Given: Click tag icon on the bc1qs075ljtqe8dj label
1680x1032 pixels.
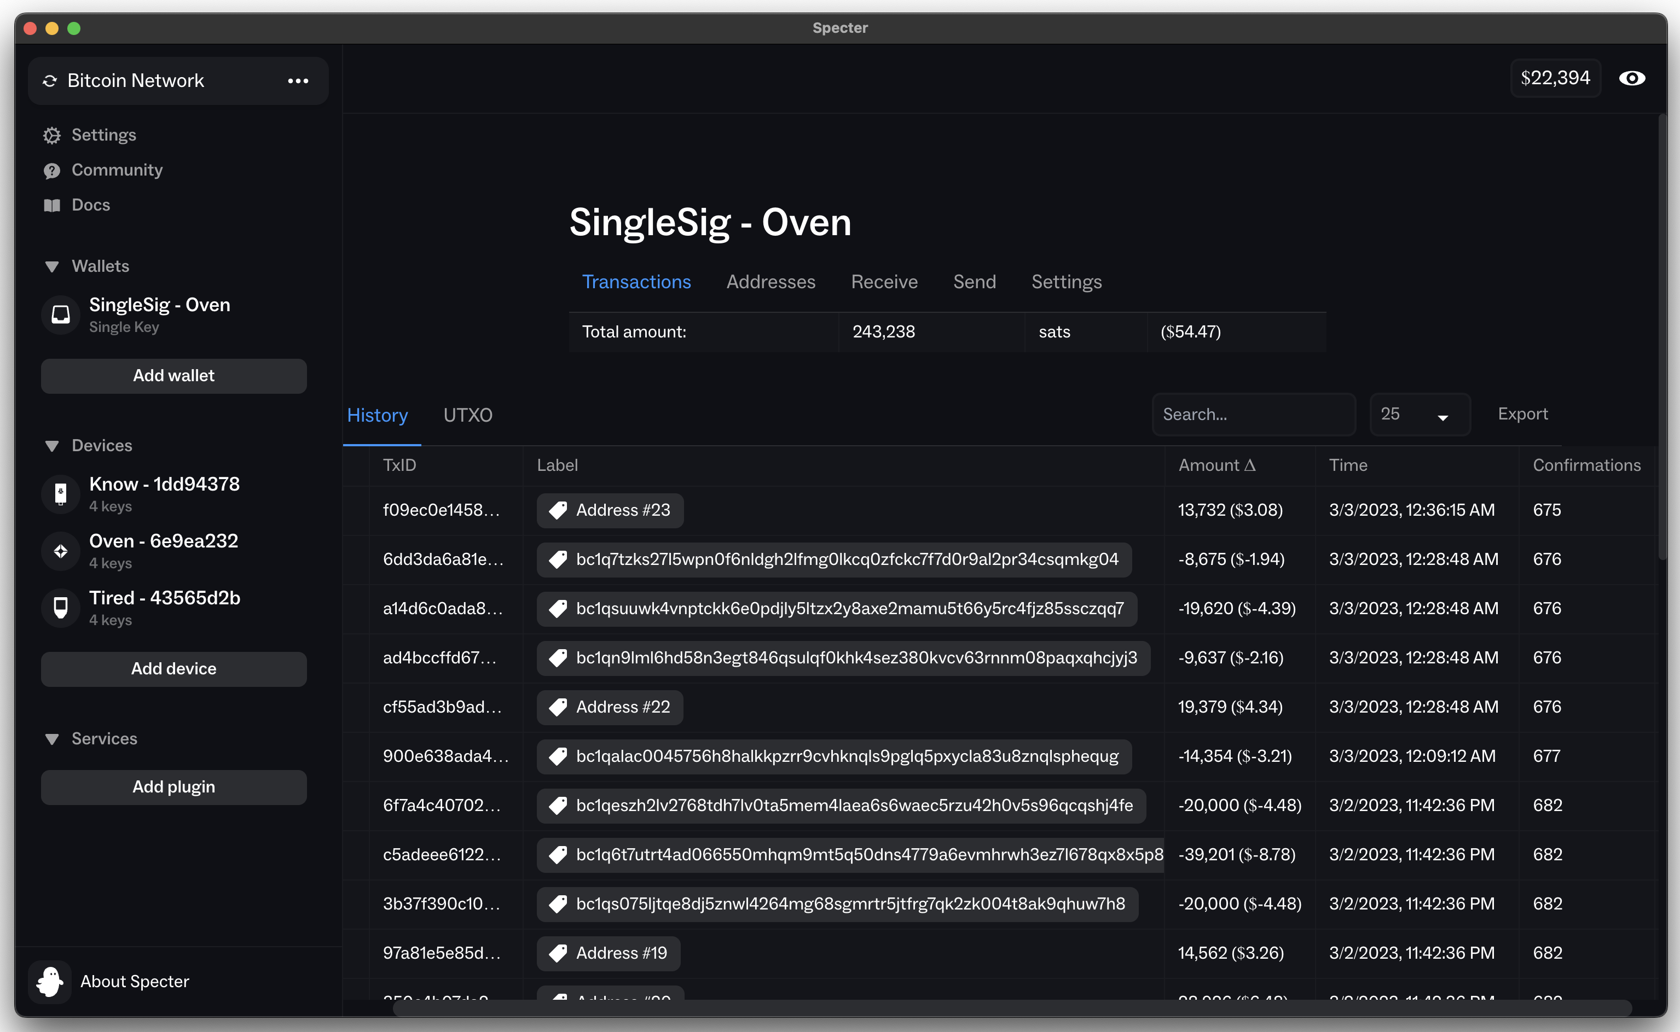Looking at the screenshot, I should click(x=558, y=903).
